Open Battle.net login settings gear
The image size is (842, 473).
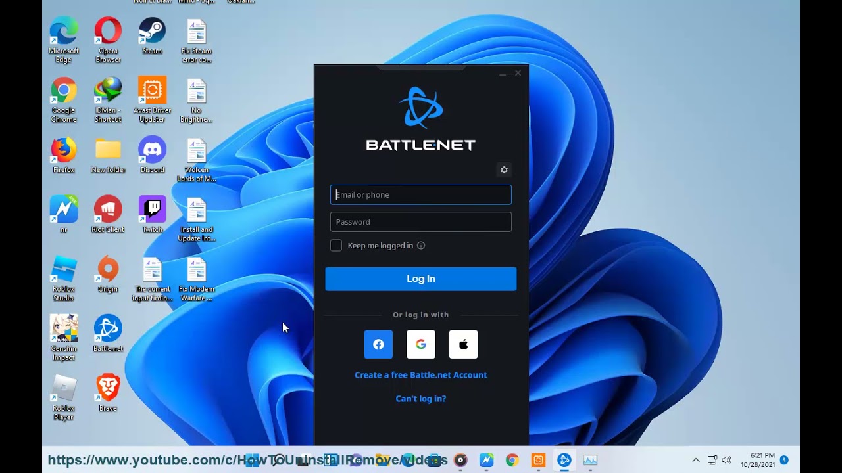(504, 170)
